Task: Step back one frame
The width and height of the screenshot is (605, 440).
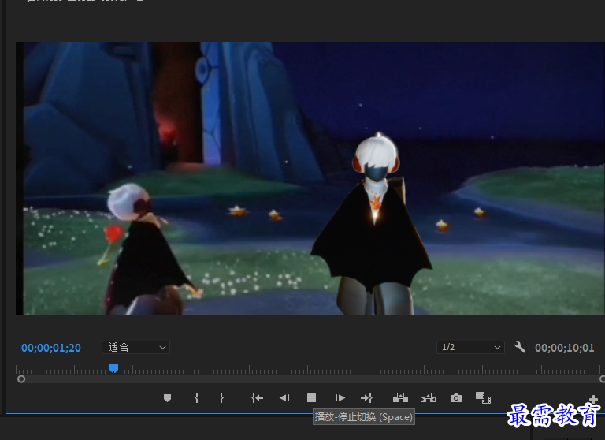Action: [284, 398]
